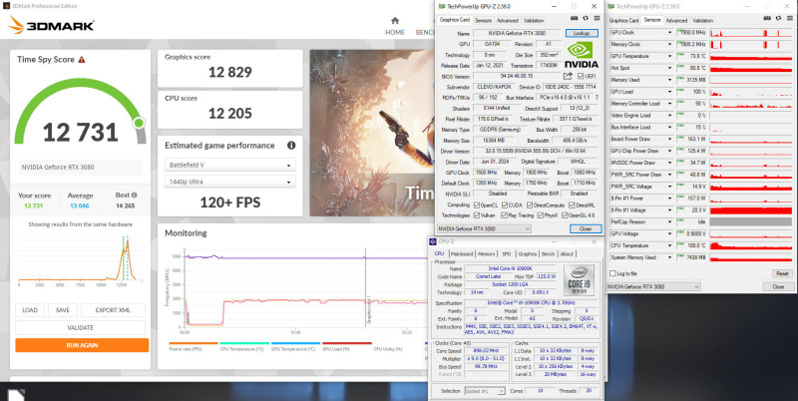Click the RUN AGAIN button
The image size is (798, 401).
pos(82,345)
